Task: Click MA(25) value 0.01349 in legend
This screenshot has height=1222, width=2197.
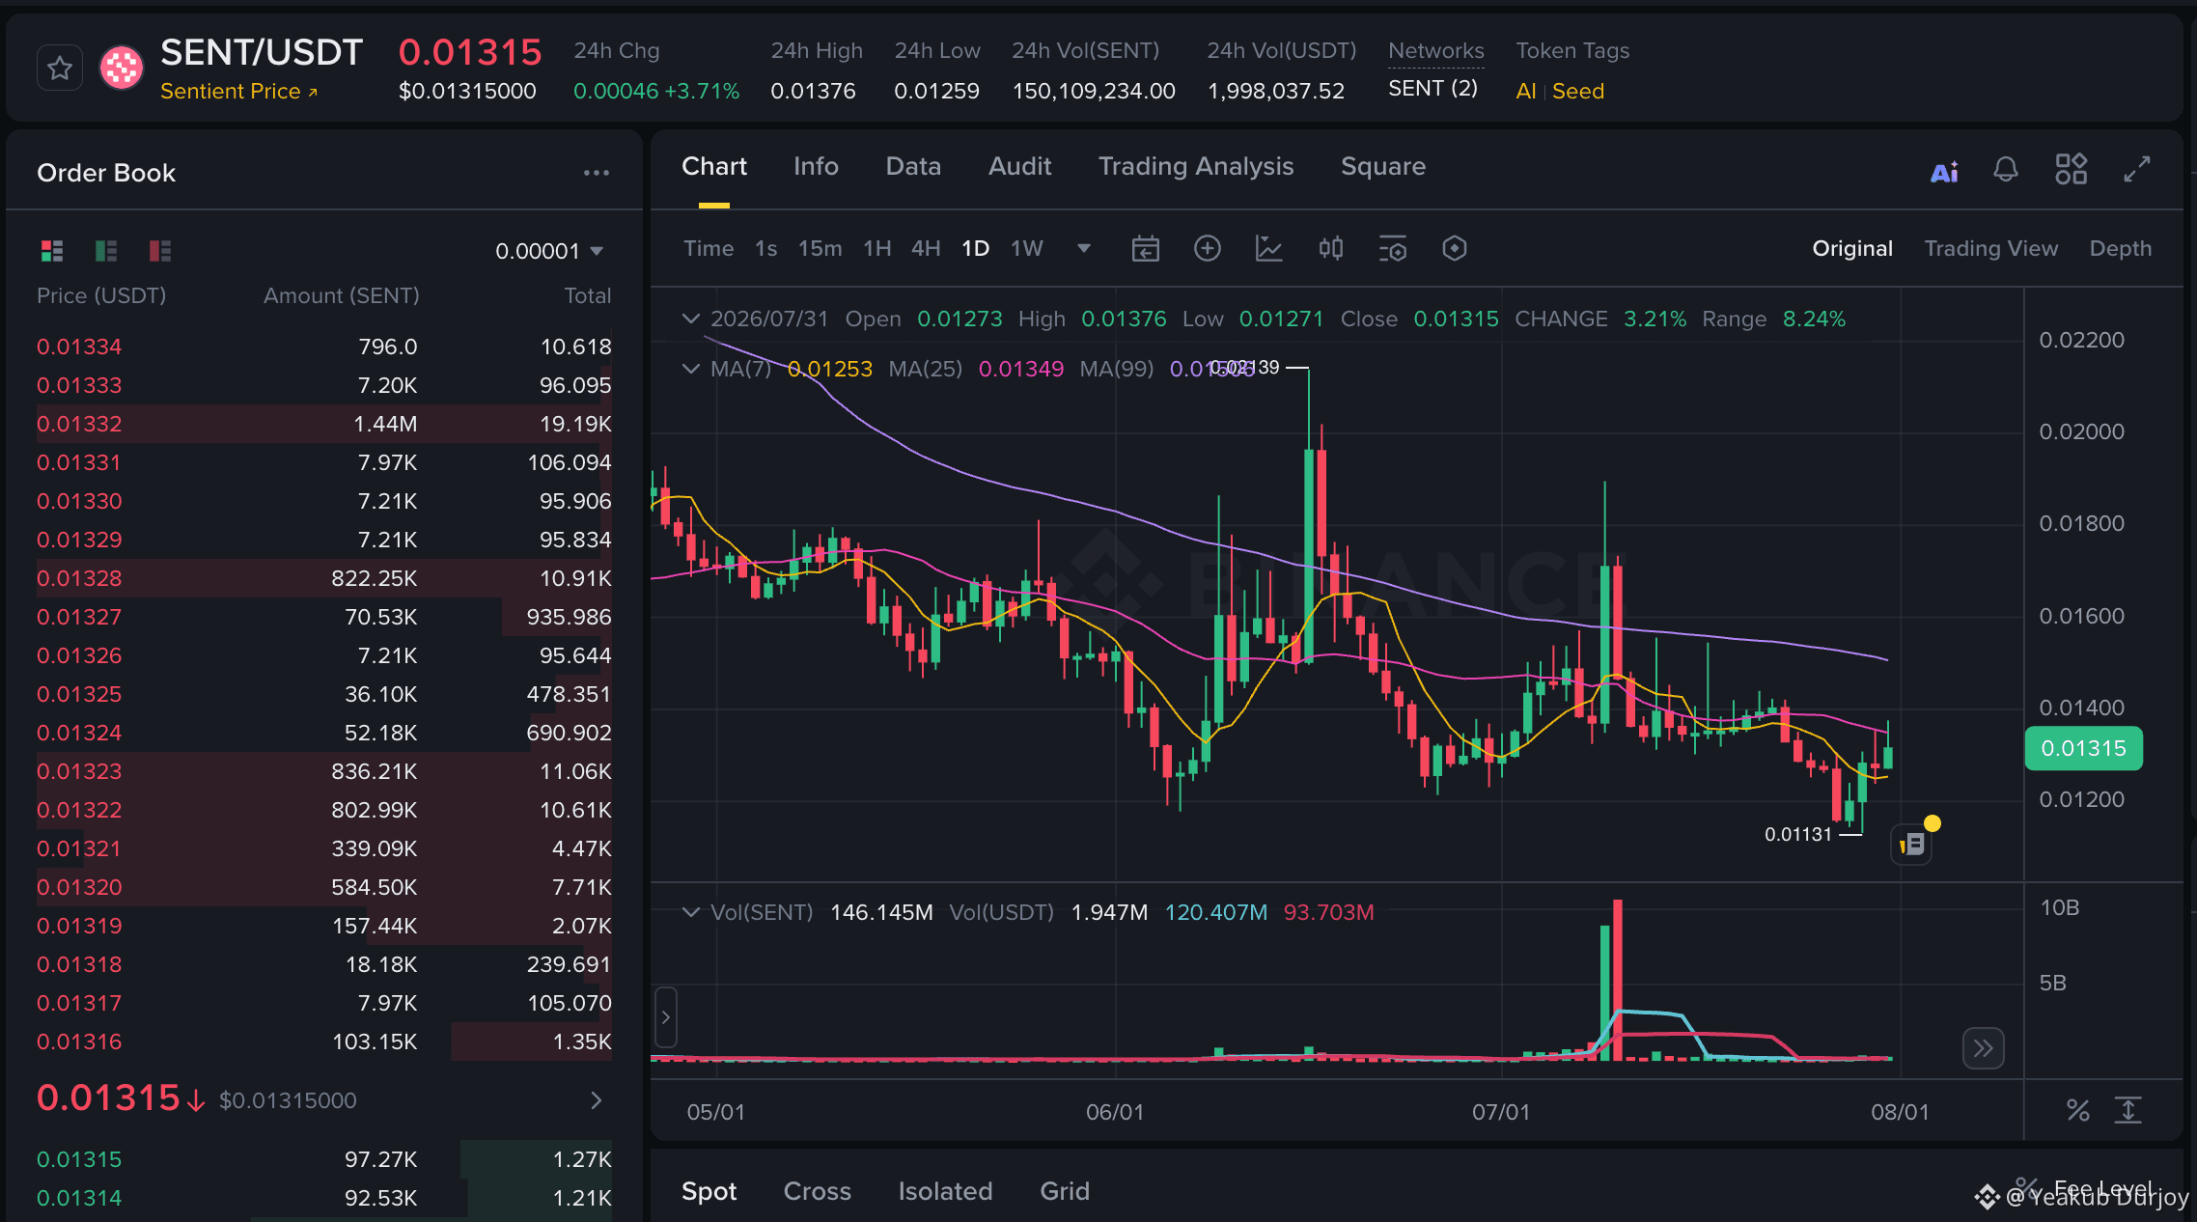Action: (x=1021, y=369)
